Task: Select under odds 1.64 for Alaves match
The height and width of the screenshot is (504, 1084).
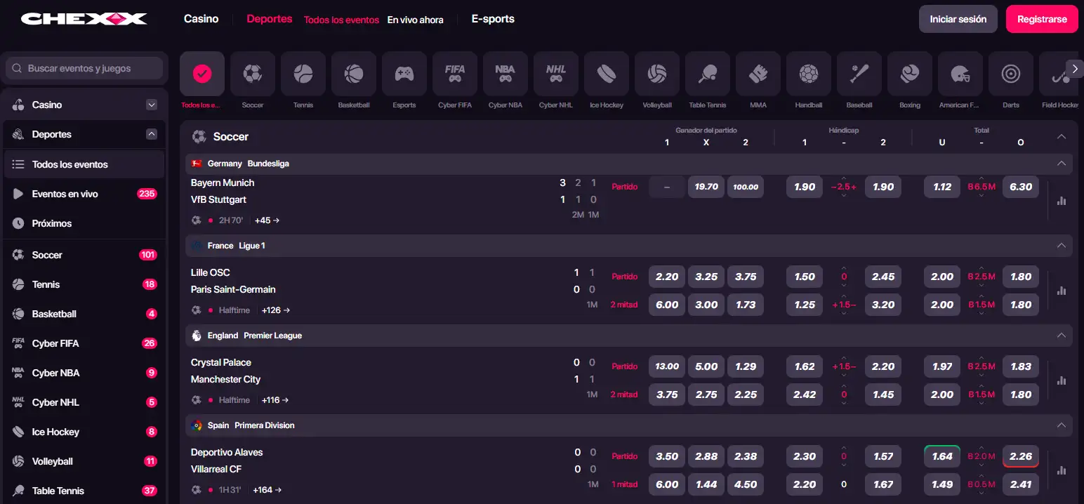Action: point(942,456)
